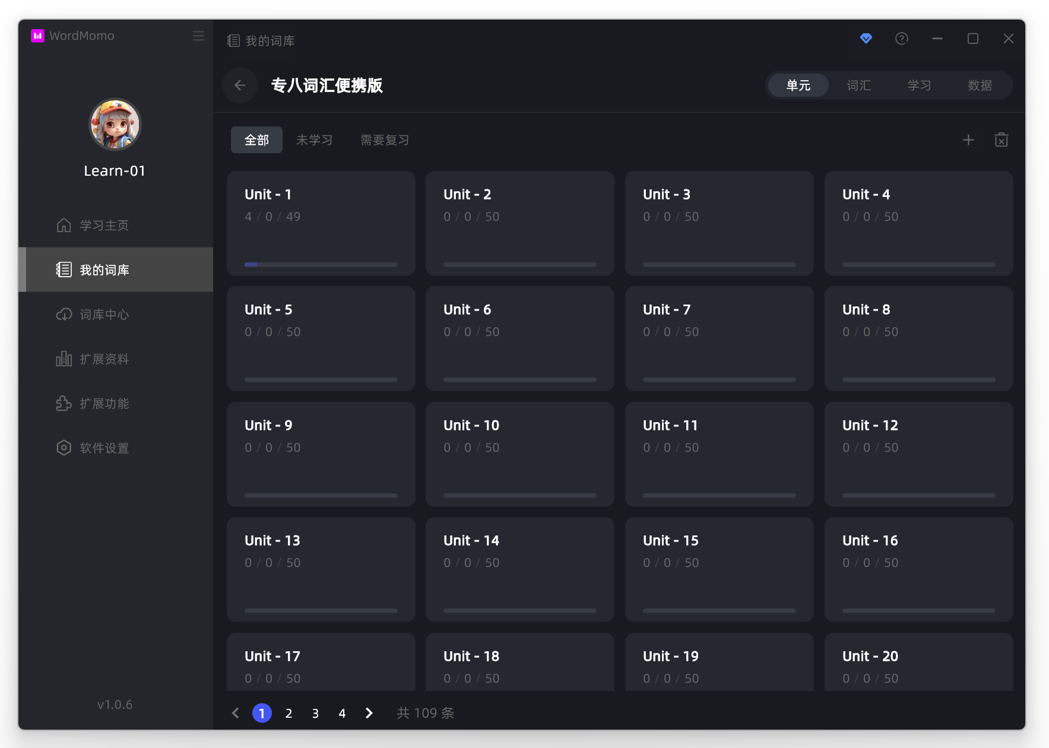
Task: Select the 学习 view tab
Action: 919,85
